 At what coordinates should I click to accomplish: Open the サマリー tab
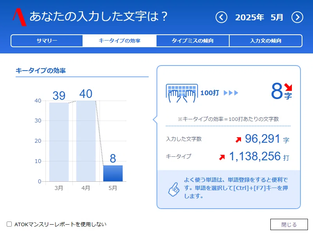[x=47, y=41]
